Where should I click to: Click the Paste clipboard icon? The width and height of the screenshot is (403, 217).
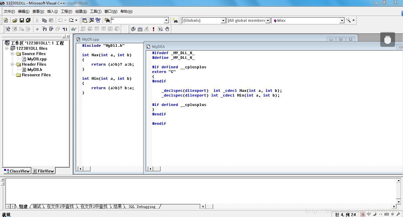tap(51, 20)
